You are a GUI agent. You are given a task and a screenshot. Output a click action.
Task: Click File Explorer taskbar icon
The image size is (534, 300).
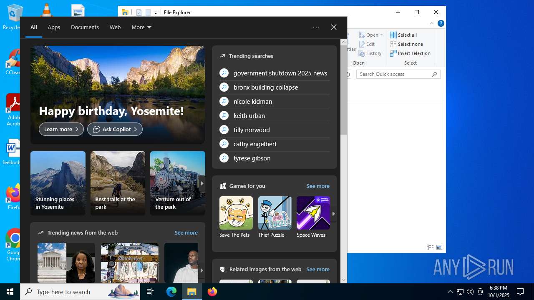coord(192,292)
